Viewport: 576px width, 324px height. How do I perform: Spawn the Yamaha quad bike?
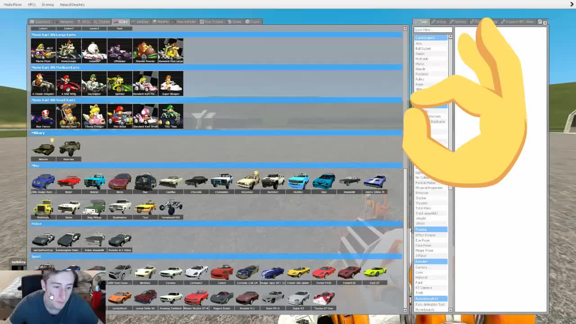click(171, 207)
